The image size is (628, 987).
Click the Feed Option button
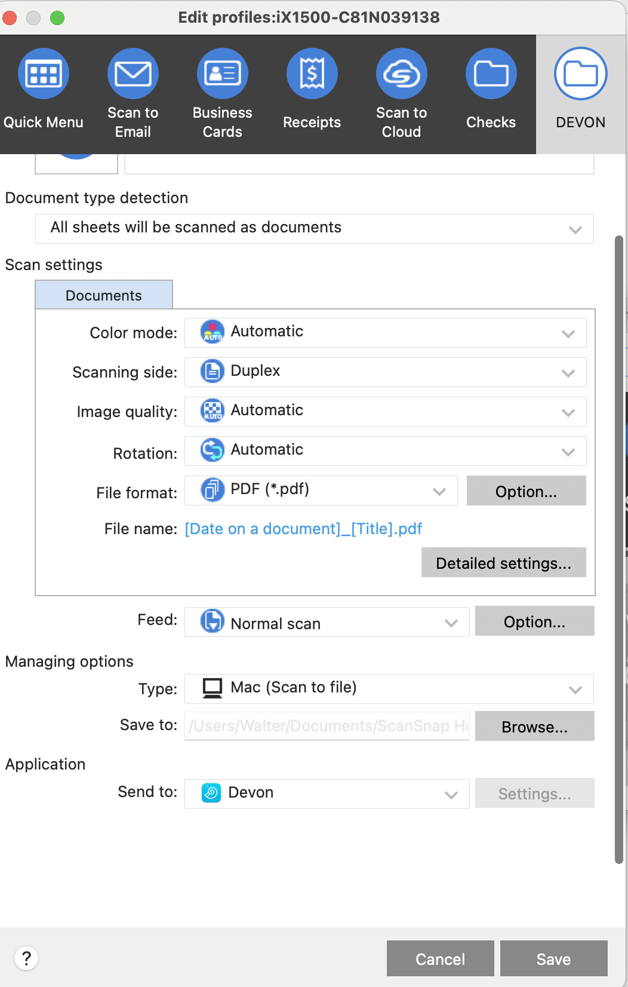[x=535, y=621]
